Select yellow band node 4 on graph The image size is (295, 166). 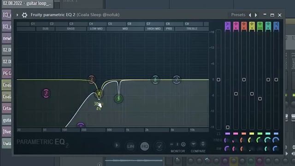point(99,94)
